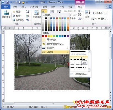Switch to the 视图 View tab
The height and width of the screenshot is (110, 113).
[x=70, y=7]
